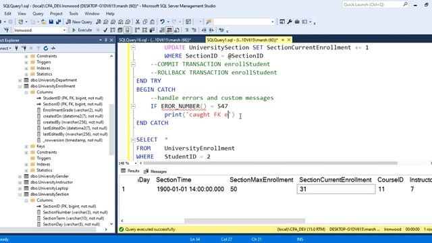Click the Object Explorer disconnect plug icon
Screen dimensions: 432x243
[x=24, y=48]
